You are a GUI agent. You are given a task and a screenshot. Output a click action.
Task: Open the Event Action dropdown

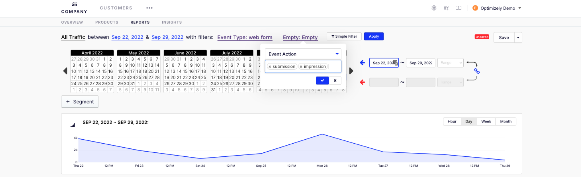(x=303, y=54)
